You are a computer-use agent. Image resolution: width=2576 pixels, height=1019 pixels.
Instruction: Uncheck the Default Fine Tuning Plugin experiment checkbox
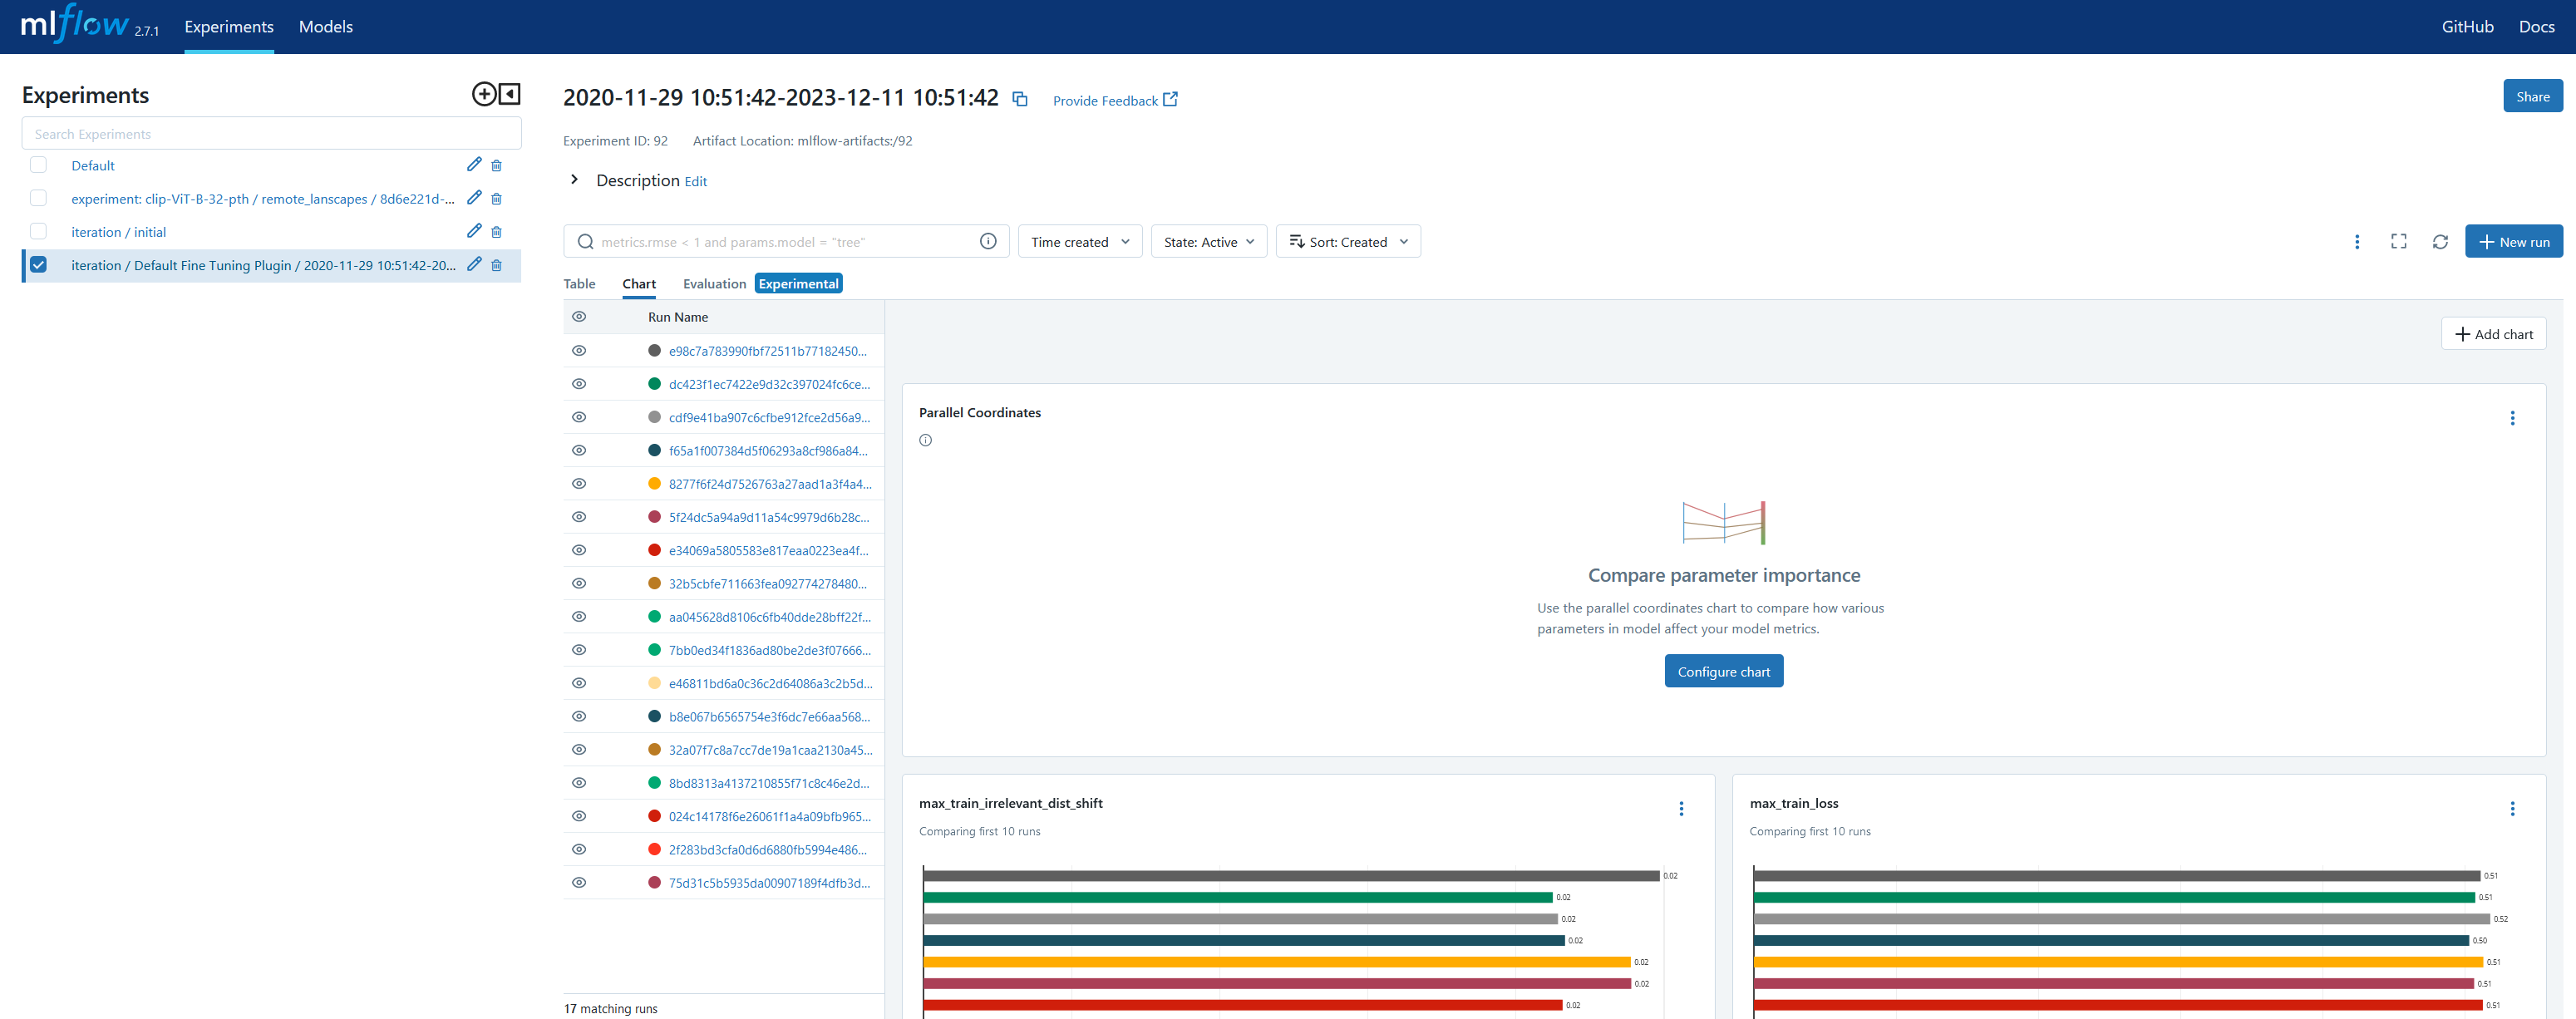[38, 265]
